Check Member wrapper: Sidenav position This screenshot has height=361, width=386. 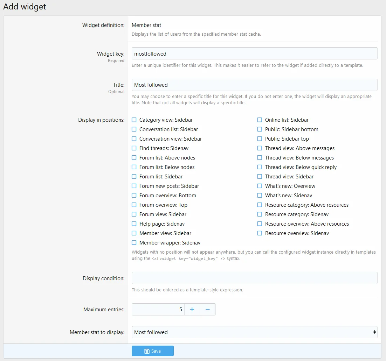[x=134, y=243]
